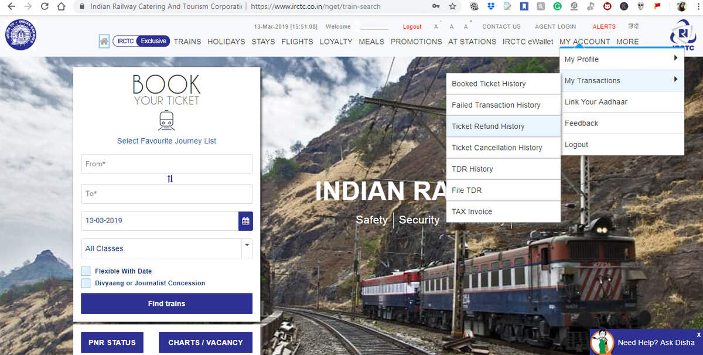The image size is (703, 355).
Task: Select TAX Invoice menu entry
Action: click(503, 211)
